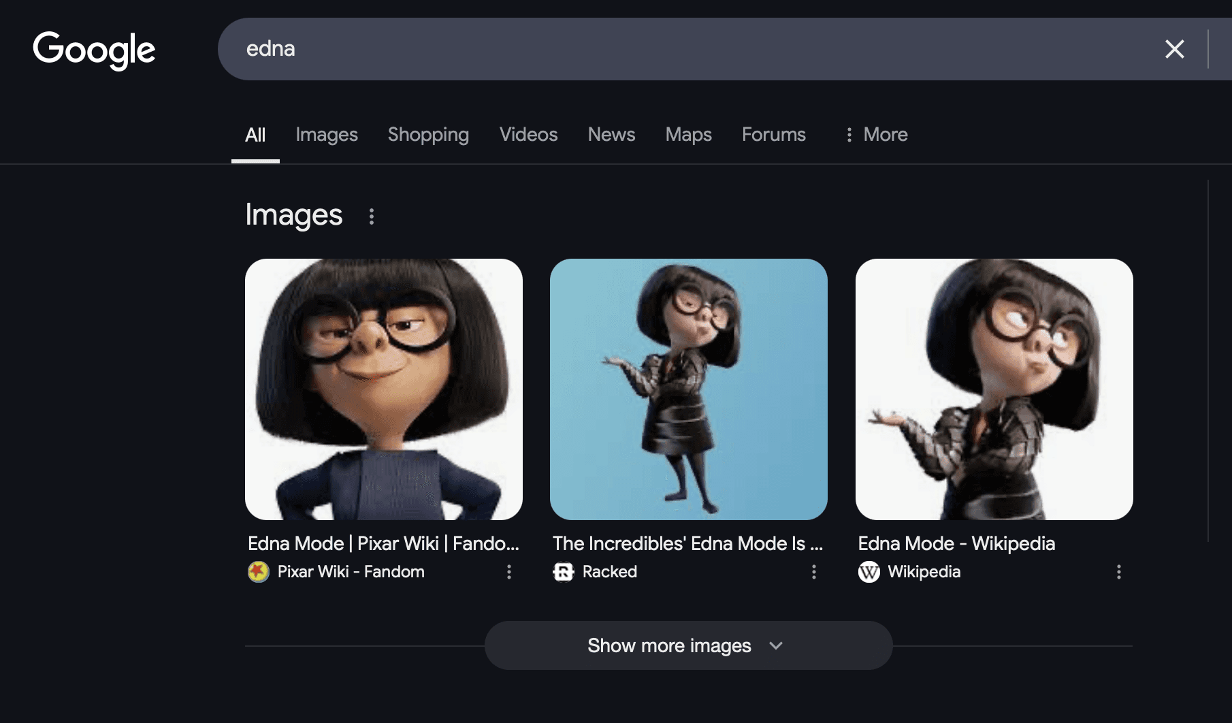Screen dimensions: 1232x723
Task: Click the Racked source label
Action: [610, 572]
